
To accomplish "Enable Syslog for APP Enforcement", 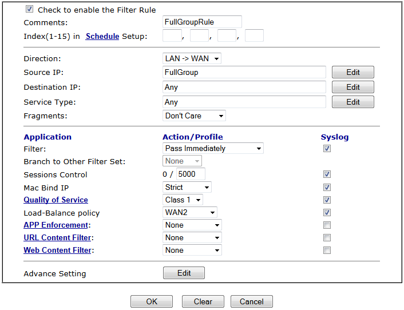I will [x=327, y=225].
